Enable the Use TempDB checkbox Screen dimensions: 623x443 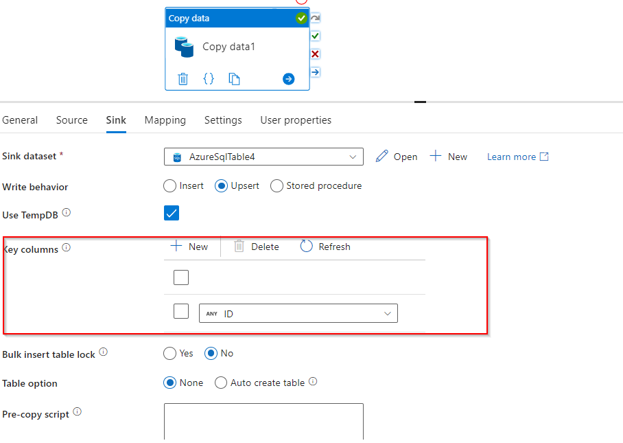click(x=172, y=213)
